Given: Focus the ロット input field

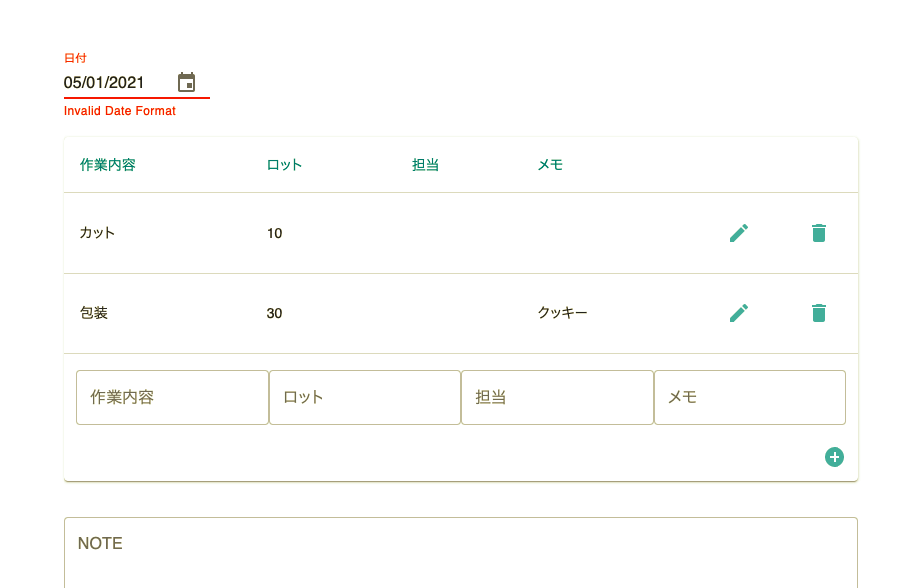Looking at the screenshot, I should (365, 398).
